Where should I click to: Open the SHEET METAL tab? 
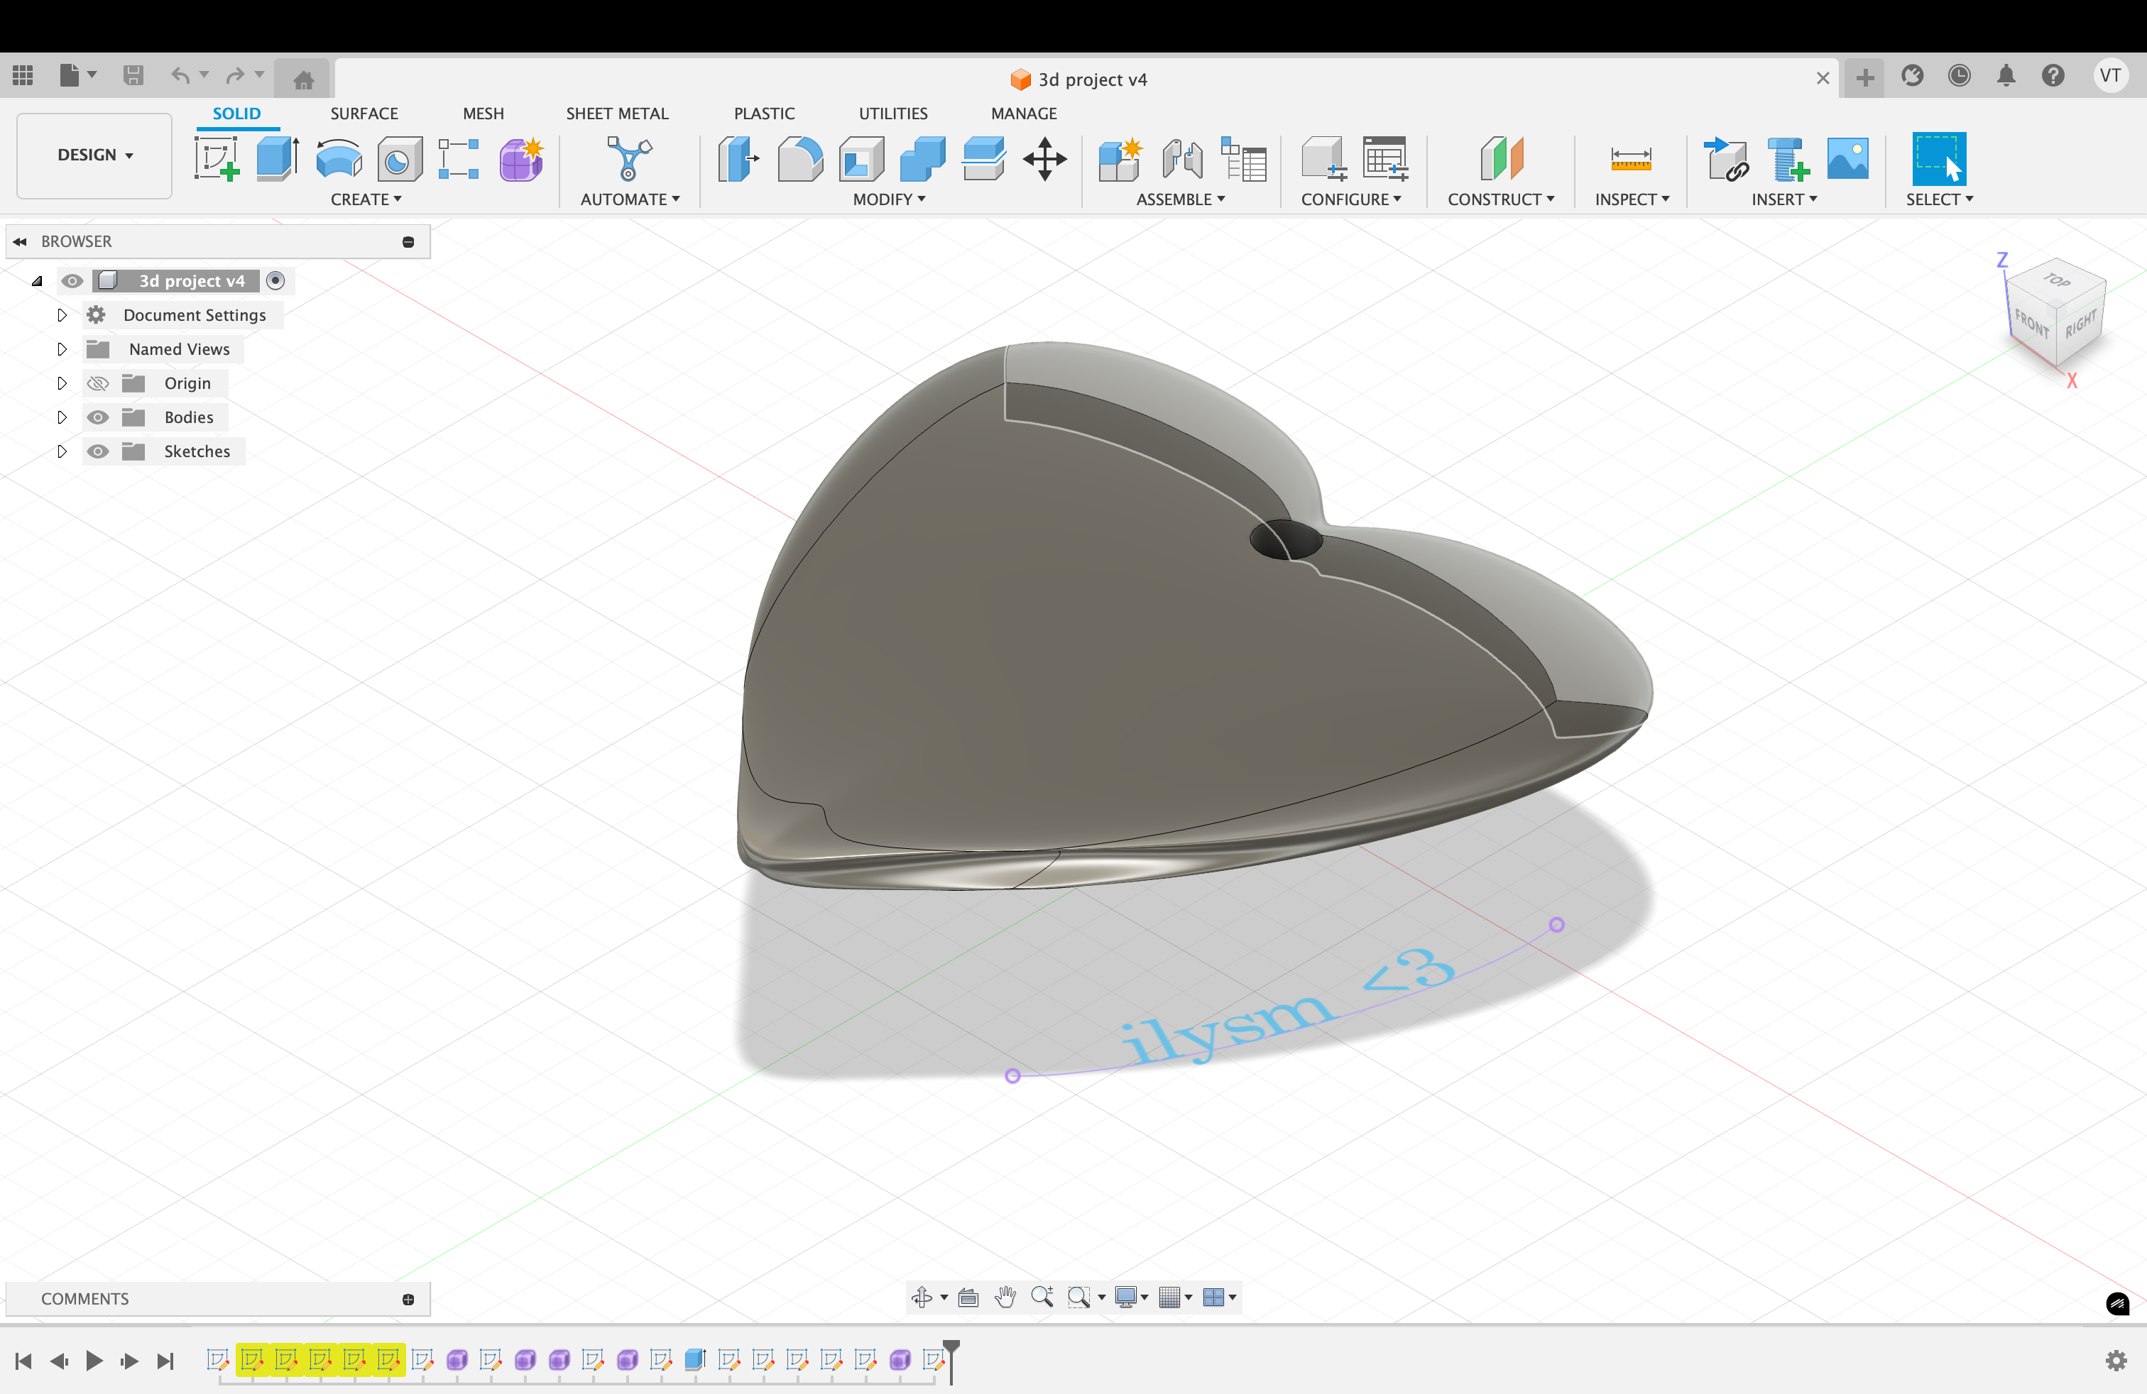pos(617,114)
